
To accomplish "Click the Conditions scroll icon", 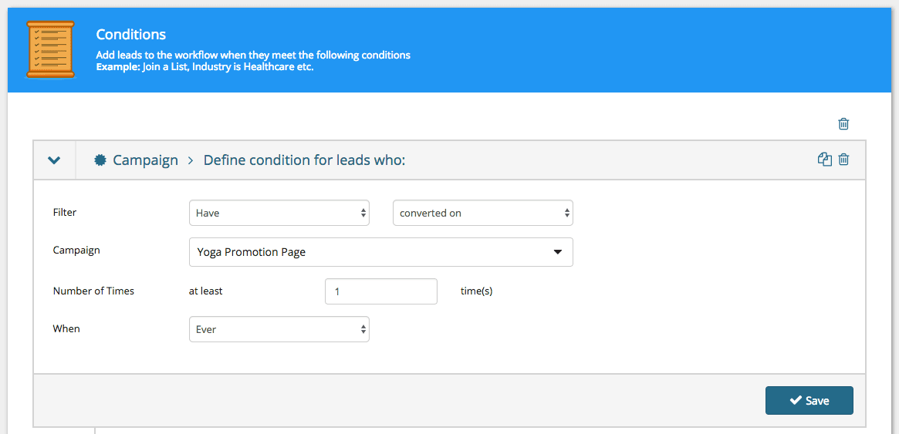I will point(50,49).
